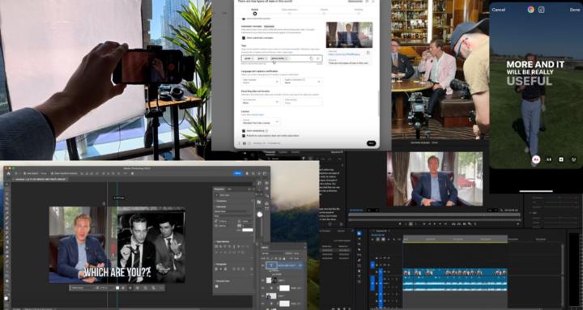Open the License dropdown
The width and height of the screenshot is (583, 310).
click(261, 121)
